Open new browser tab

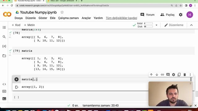coord(82,1)
